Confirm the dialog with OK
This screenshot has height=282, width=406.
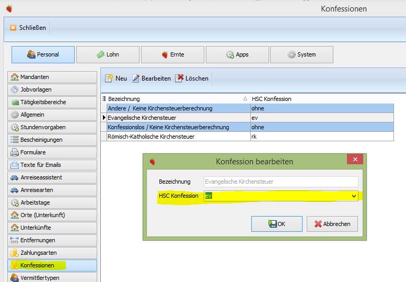pyautogui.click(x=277, y=224)
